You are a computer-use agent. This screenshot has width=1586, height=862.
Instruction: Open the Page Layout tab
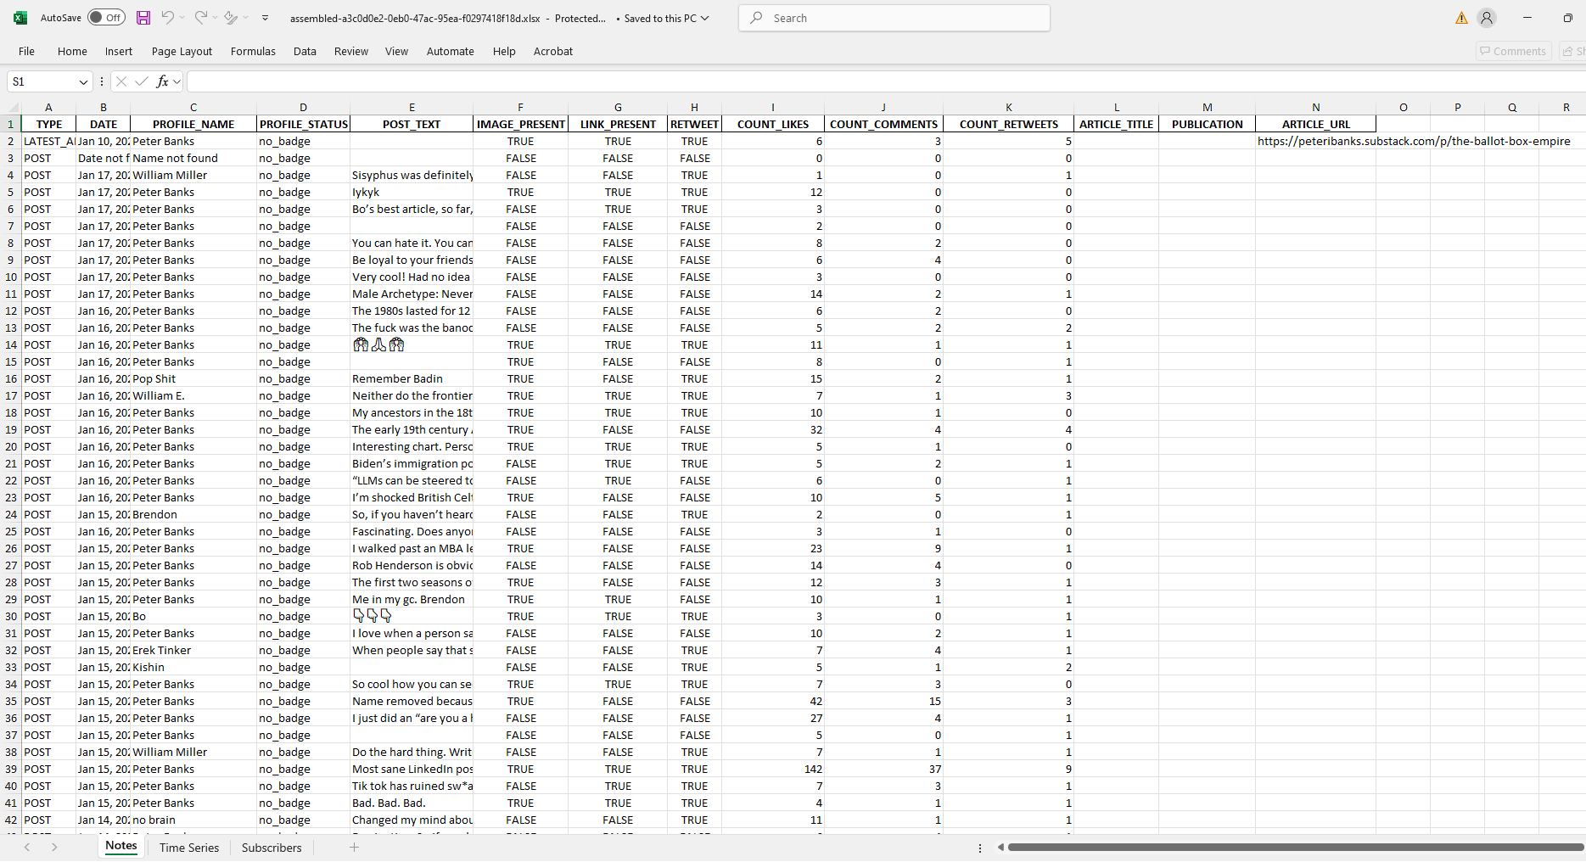182,51
